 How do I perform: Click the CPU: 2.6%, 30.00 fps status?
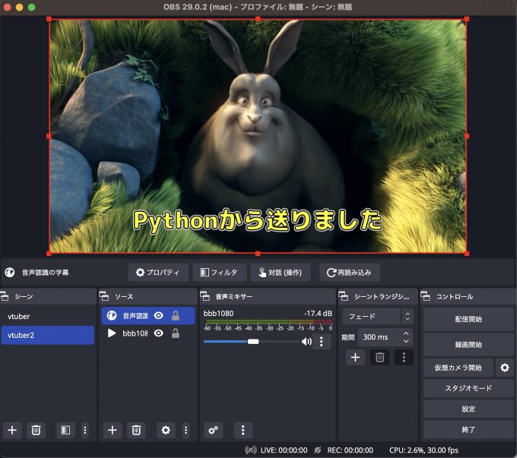[423, 450]
